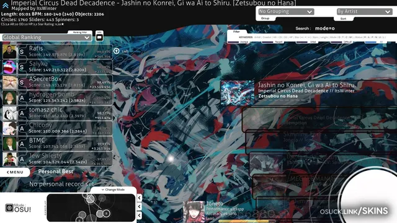
Task: Click the A rank badge on hydrogen bomb's score
Action: point(22,98)
